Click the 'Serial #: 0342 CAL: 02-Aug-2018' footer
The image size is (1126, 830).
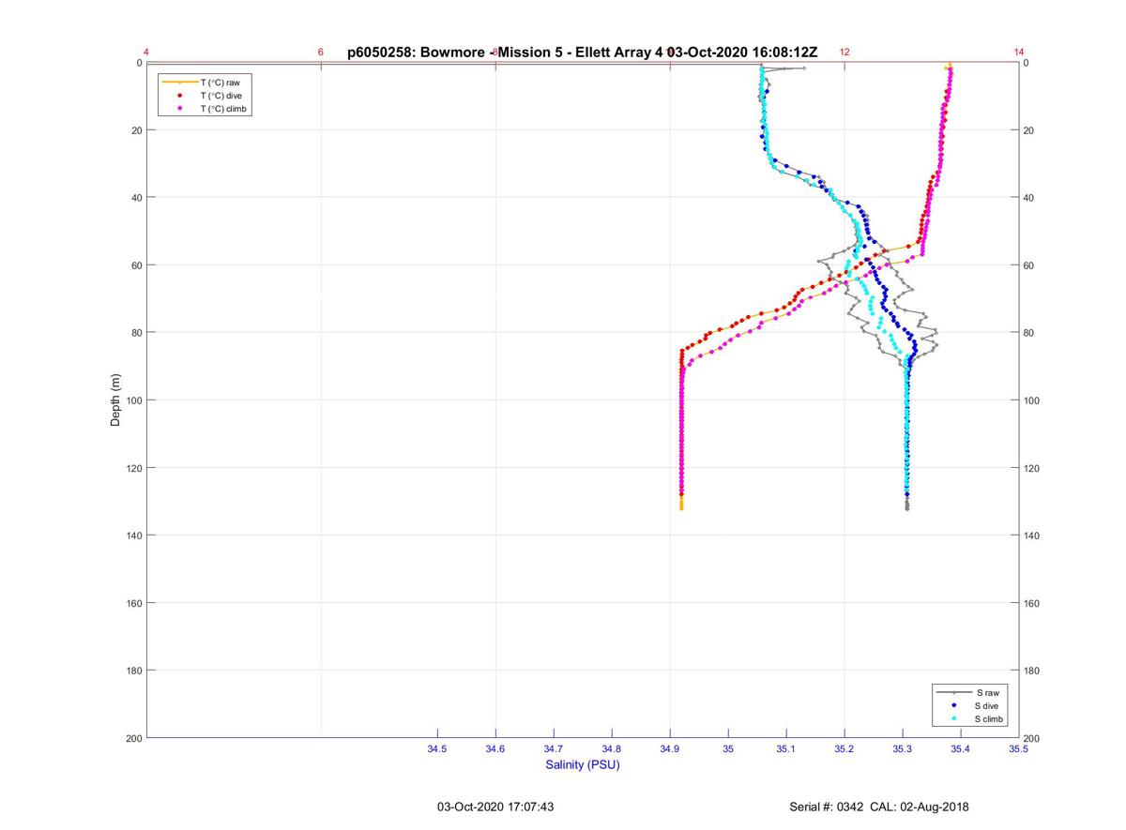click(880, 807)
